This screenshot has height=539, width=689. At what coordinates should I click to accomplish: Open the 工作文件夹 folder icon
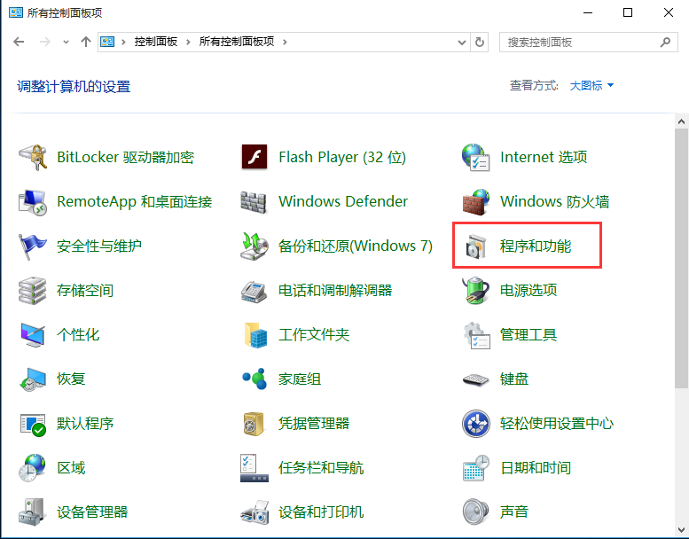coord(255,335)
